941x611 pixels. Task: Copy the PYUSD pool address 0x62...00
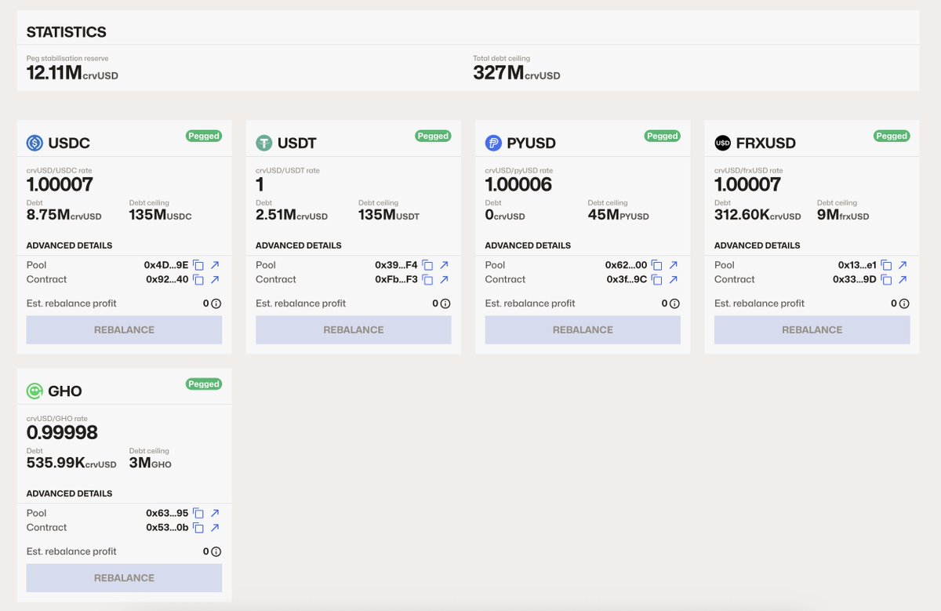tap(657, 265)
